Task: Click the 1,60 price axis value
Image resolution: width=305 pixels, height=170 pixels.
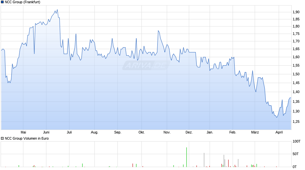Action: 296,57
